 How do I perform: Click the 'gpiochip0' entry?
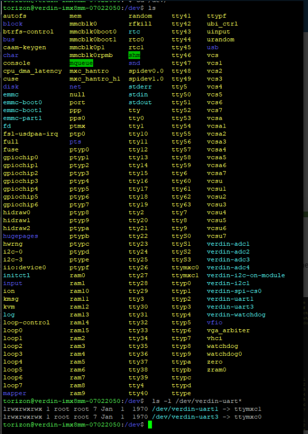pos(21,158)
